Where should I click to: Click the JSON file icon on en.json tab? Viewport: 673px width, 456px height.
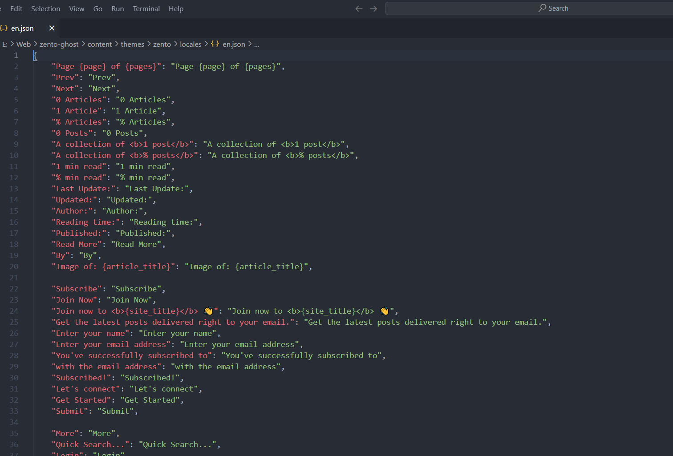[x=4, y=28]
